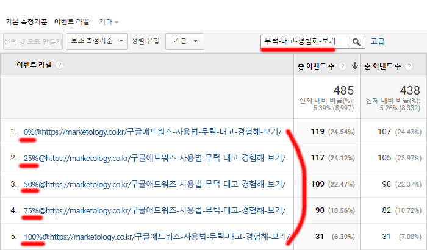The width and height of the screenshot is (427, 250).
Task: Click the 98 (22.37%) cell
Action: (x=393, y=184)
